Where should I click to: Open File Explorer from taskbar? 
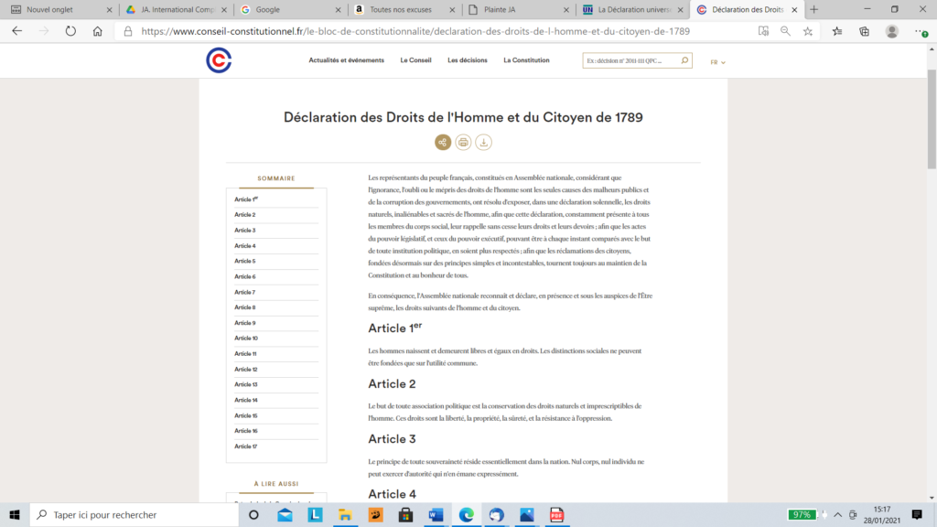pyautogui.click(x=345, y=514)
